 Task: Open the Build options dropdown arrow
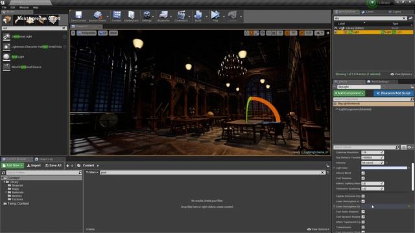tap(206, 17)
